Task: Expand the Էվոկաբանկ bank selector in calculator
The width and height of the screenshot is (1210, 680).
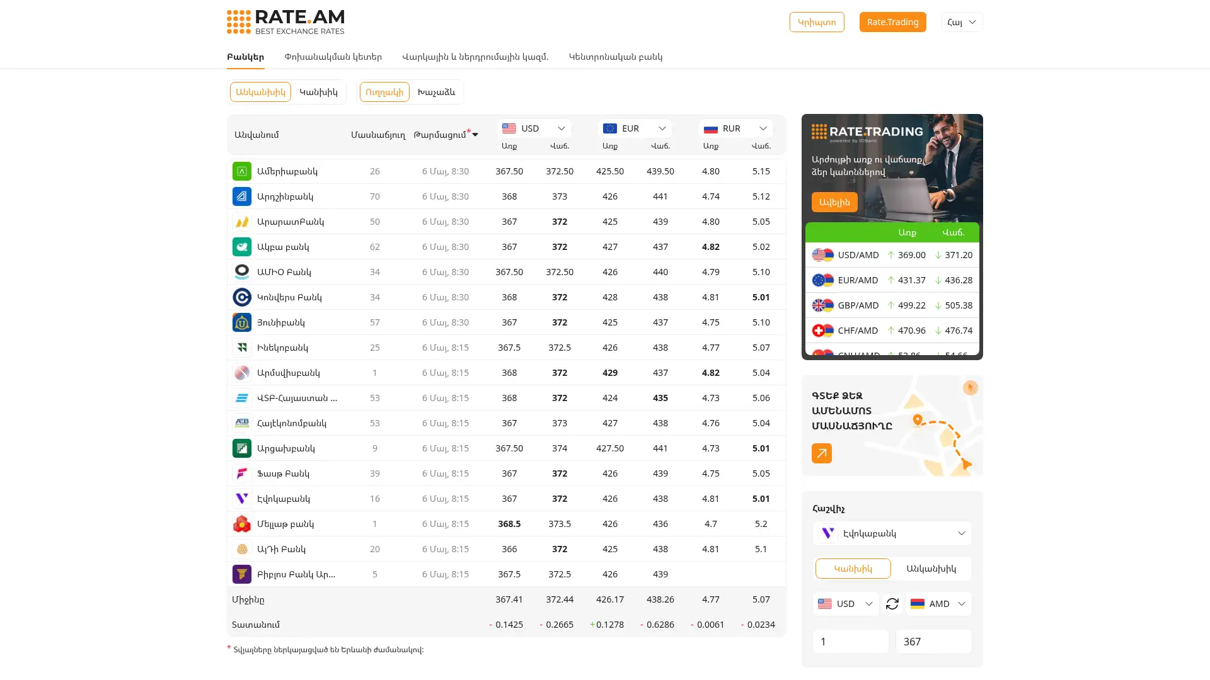Action: coord(892,533)
